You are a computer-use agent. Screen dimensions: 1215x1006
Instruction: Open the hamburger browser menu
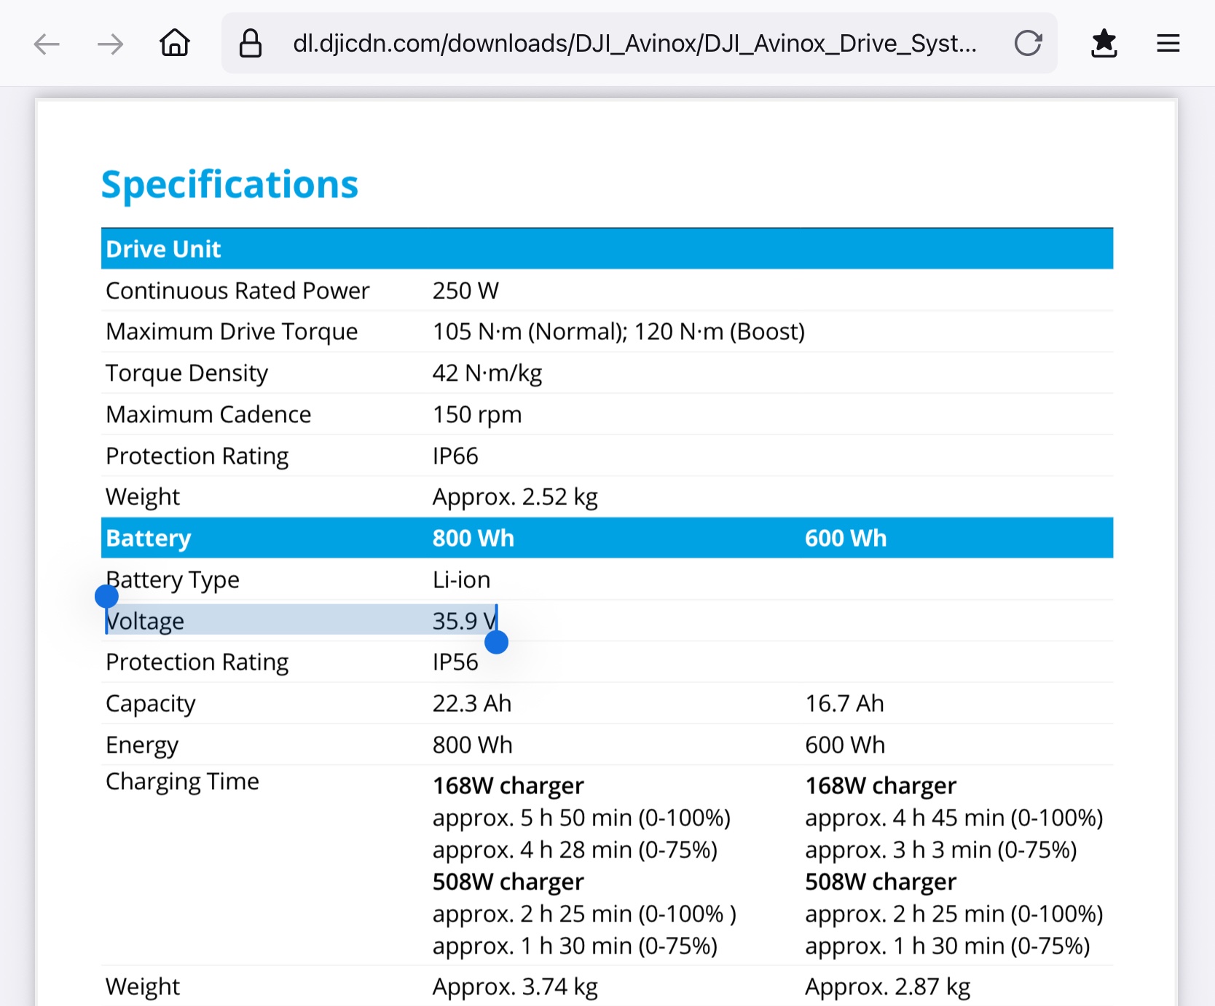pyautogui.click(x=1168, y=44)
